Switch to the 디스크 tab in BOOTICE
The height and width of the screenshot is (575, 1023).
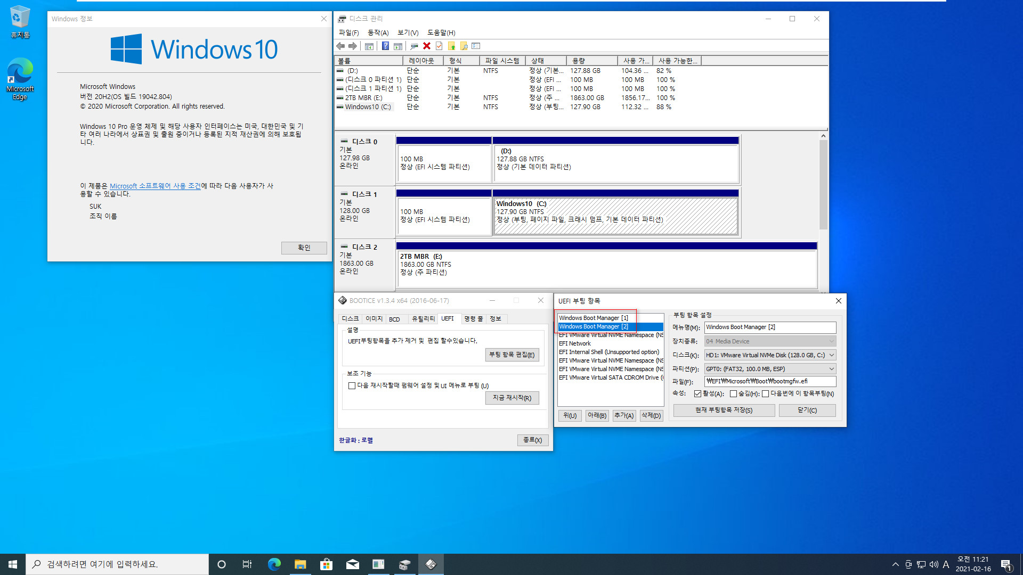350,319
